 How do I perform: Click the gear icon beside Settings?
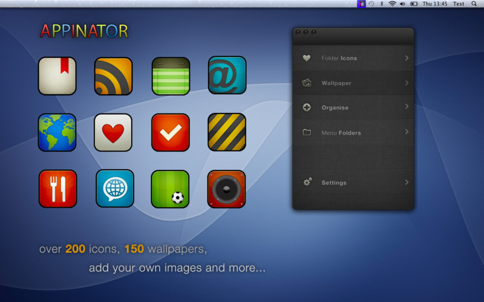[307, 182]
